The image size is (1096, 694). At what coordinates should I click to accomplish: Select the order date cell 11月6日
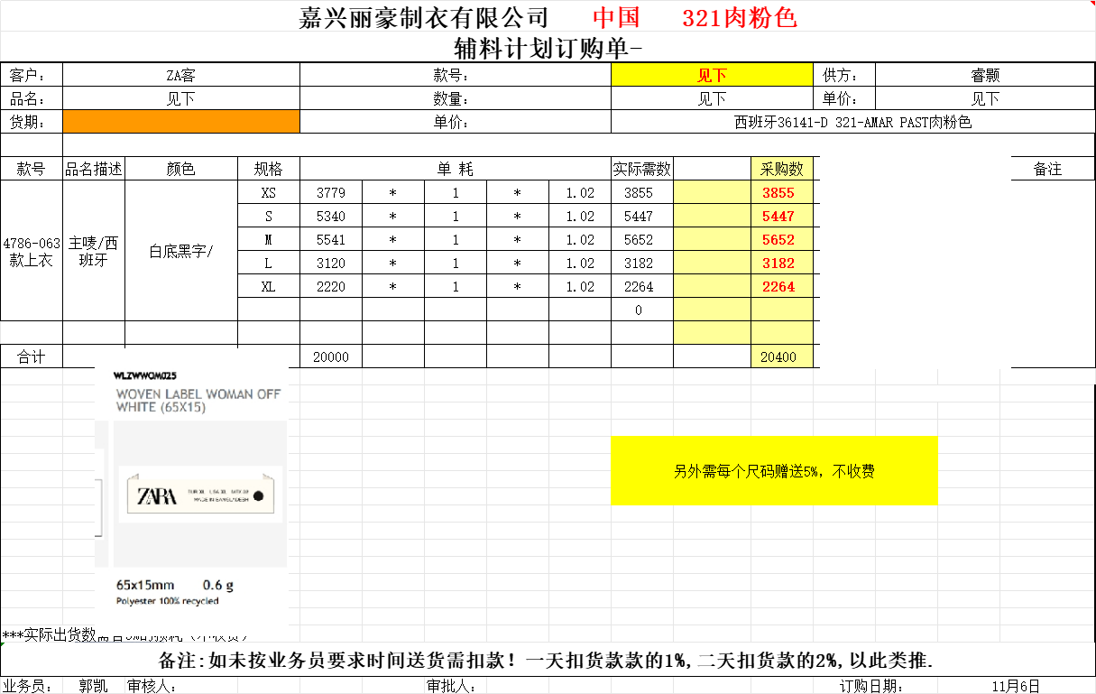tap(1015, 687)
